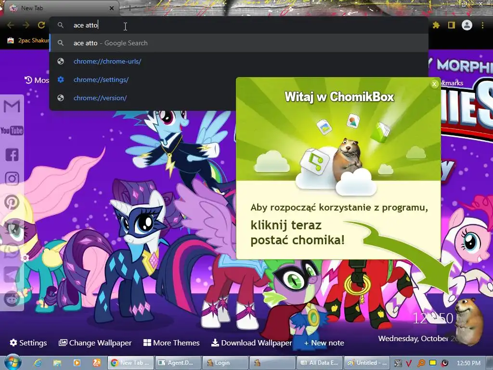Launch Internet Explorer from the taskbar
The height and width of the screenshot is (370, 493).
38,363
